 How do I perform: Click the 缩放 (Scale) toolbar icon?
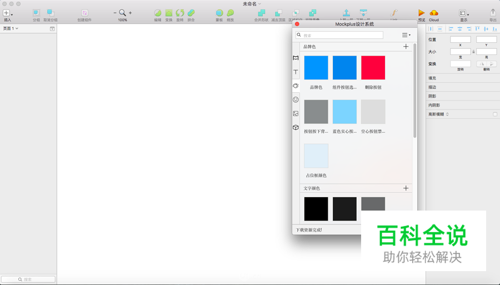pyautogui.click(x=230, y=13)
